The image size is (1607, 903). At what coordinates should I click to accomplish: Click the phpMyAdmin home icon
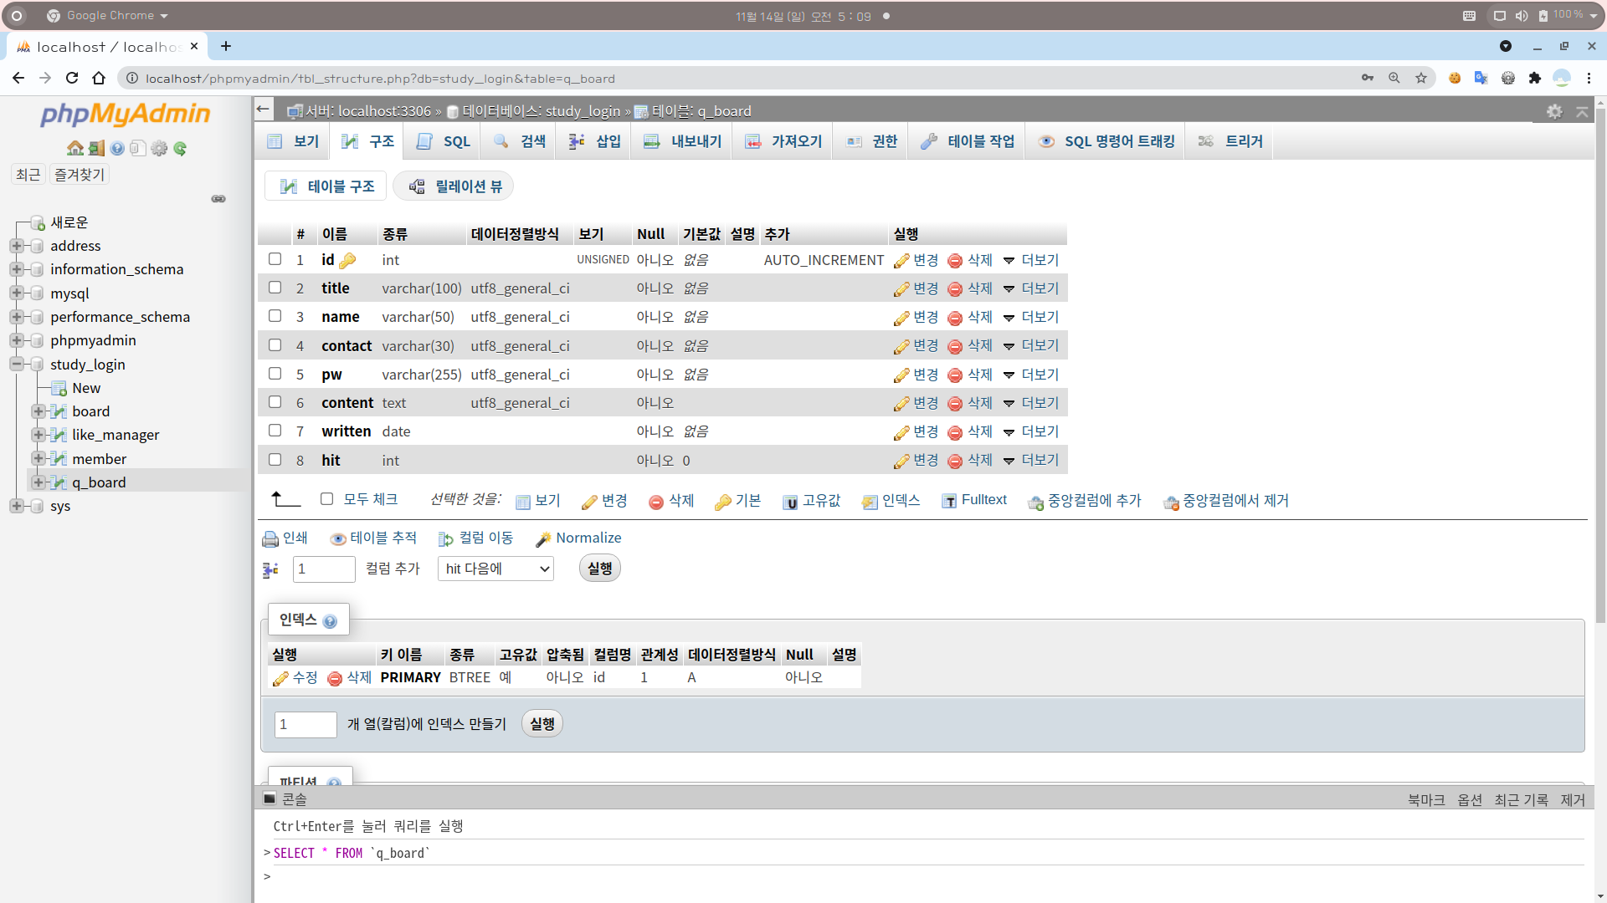point(75,148)
